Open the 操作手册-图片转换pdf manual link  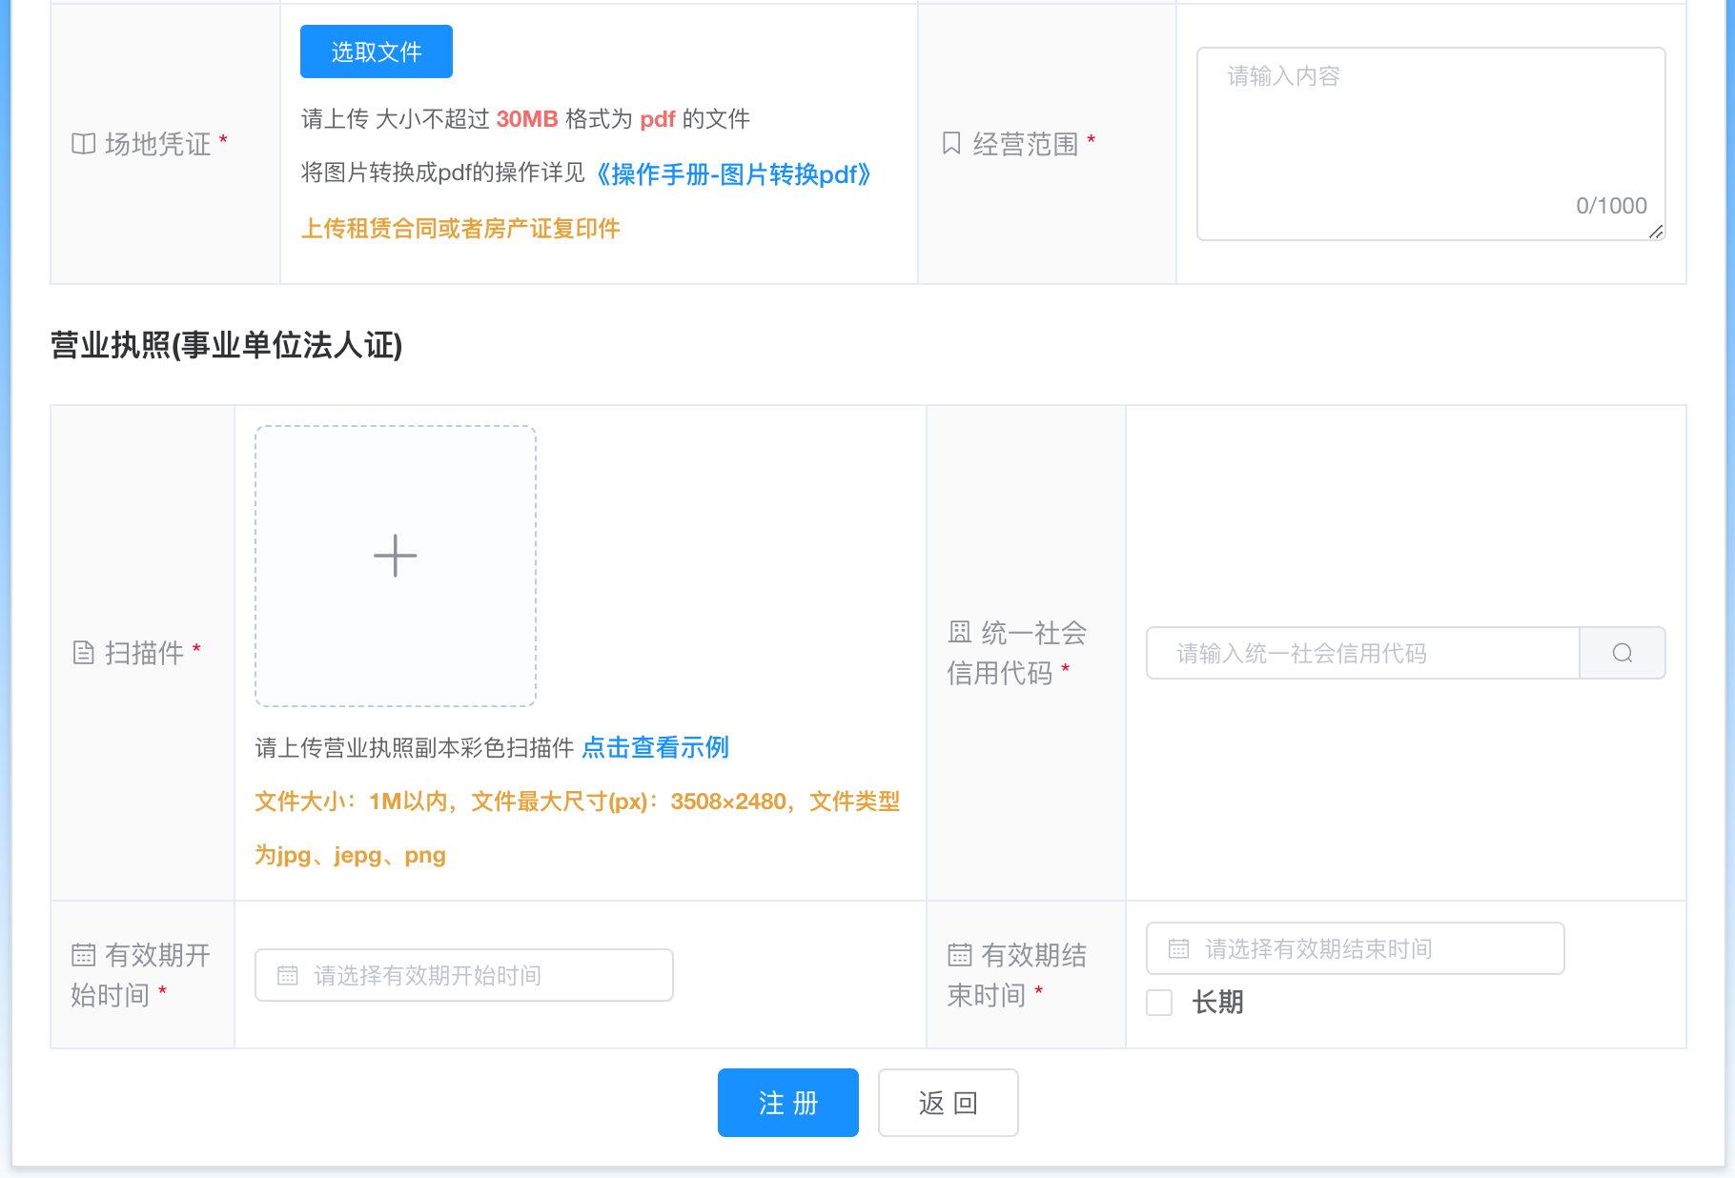733,174
